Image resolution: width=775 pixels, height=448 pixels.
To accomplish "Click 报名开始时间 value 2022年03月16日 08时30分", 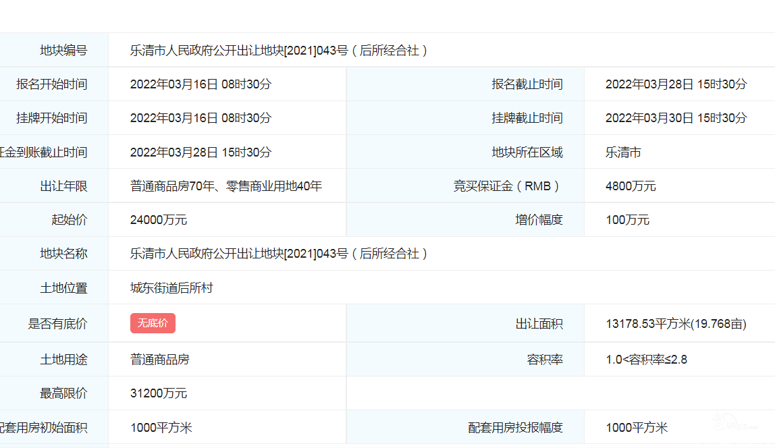I will tap(201, 84).
